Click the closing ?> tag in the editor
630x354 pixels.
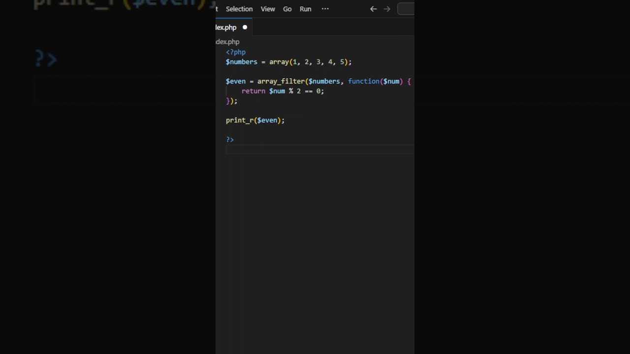click(x=230, y=140)
